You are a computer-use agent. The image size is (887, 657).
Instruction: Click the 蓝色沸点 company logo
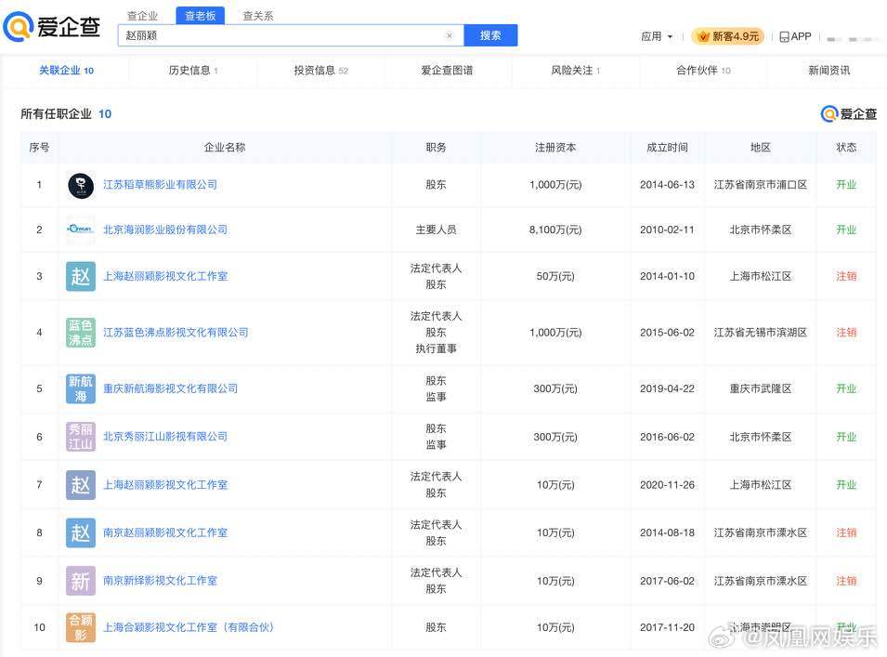(80, 333)
